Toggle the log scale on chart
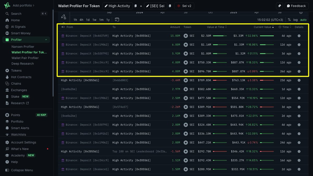 (295, 20)
